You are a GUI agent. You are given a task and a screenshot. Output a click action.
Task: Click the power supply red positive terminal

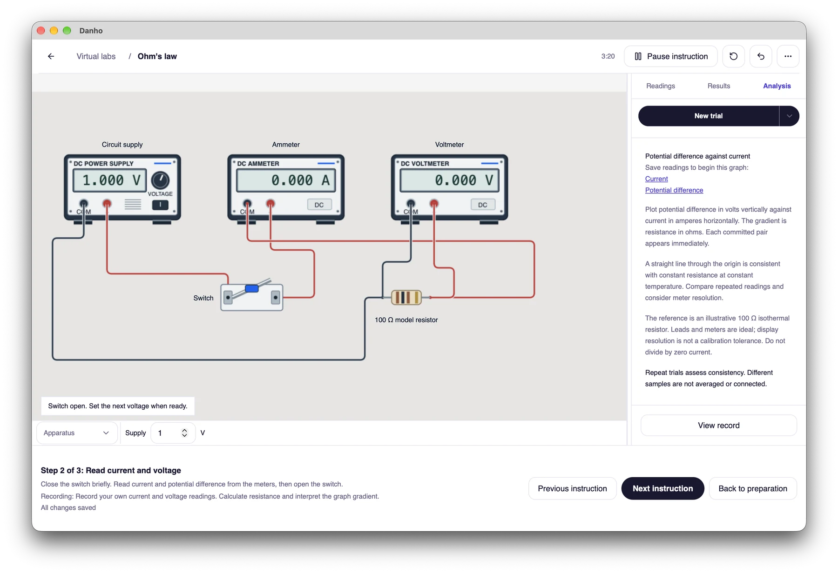(x=107, y=203)
